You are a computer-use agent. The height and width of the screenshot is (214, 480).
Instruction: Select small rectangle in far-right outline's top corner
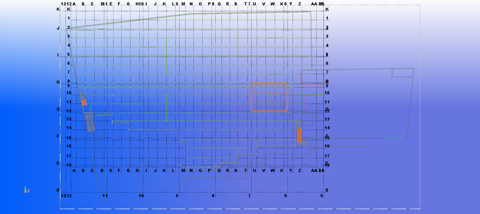pos(402,73)
